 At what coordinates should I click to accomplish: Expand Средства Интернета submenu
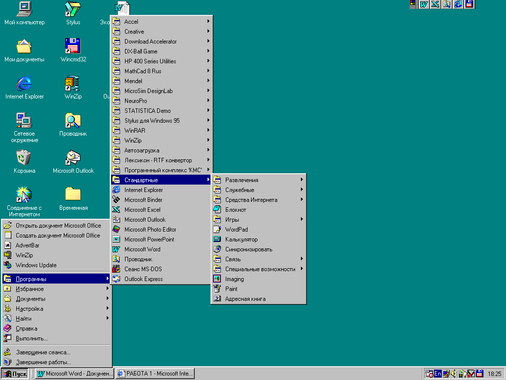(x=258, y=200)
